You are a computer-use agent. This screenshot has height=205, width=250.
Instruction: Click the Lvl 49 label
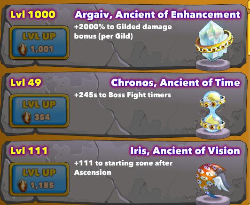[x=26, y=82]
